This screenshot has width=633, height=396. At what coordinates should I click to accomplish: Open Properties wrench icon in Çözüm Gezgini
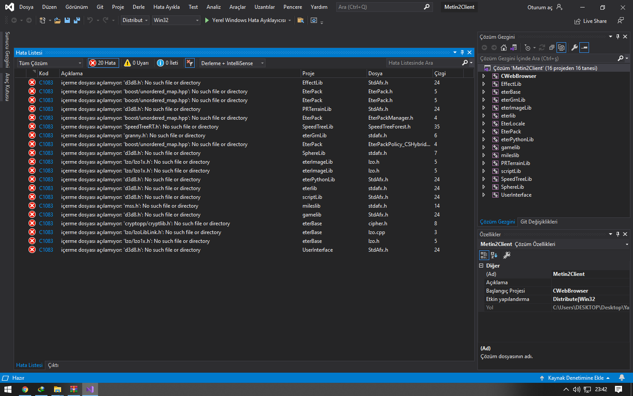click(574, 48)
